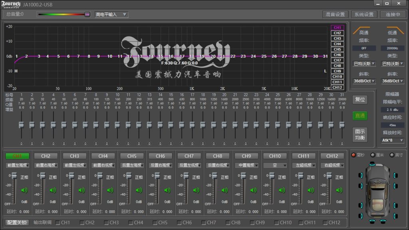Open CH9 speaker type dropdown 中置高频
The image size is (409, 230).
coord(246,165)
